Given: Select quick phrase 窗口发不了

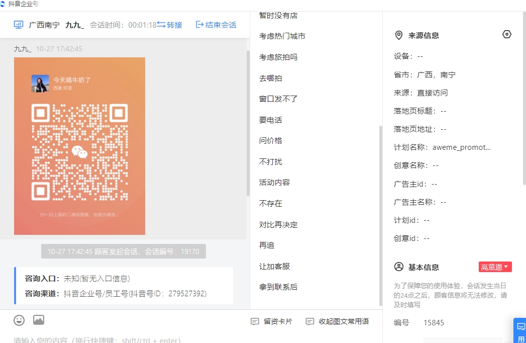Looking at the screenshot, I should pos(278,99).
